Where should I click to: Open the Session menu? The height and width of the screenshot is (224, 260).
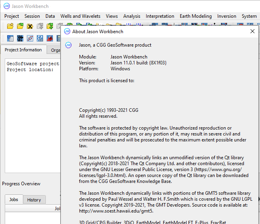click(32, 16)
